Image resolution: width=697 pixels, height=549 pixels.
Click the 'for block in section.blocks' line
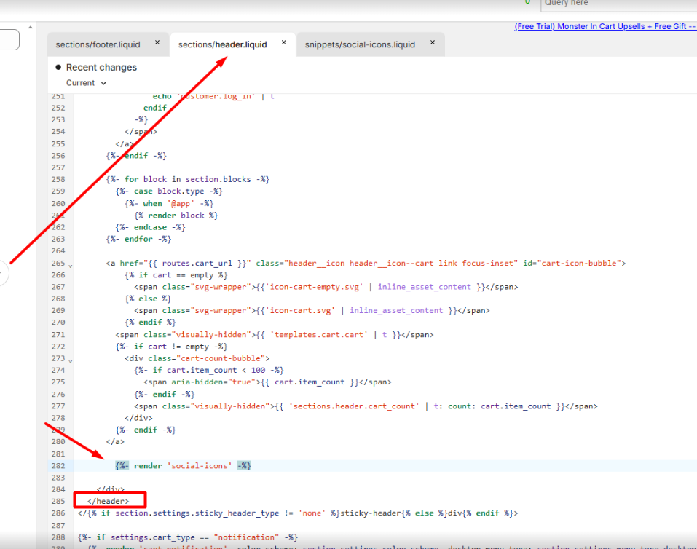point(188,179)
